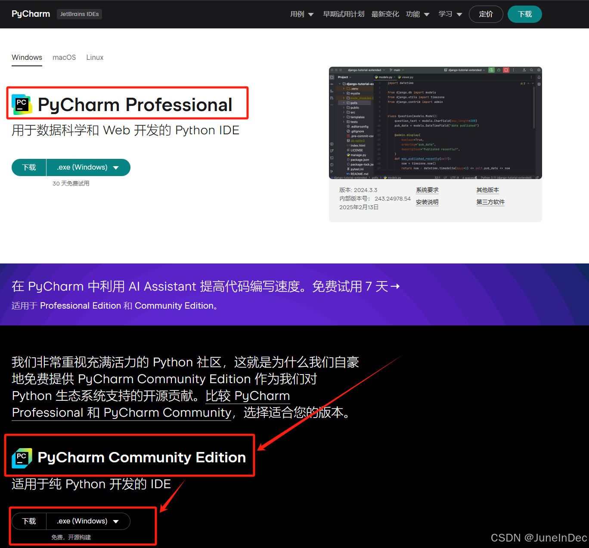Click the 适用于 Professional Edition 和 Community Edition text

(x=115, y=306)
